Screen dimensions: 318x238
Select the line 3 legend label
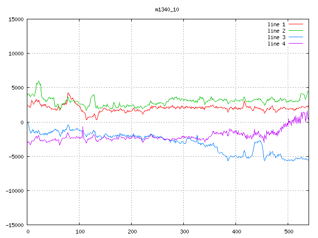click(x=277, y=37)
